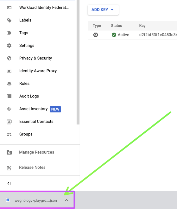
Task: Expand options for the downloaded json file
Action: (x=66, y=200)
